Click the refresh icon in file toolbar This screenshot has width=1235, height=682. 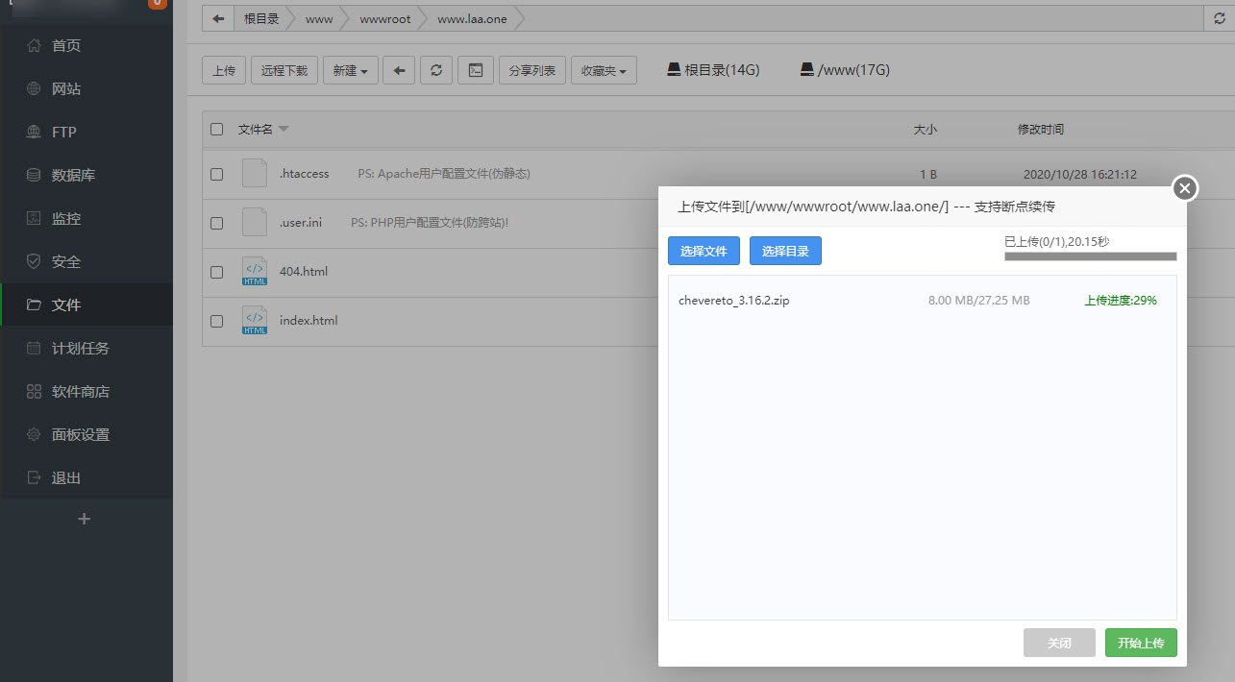tap(436, 70)
